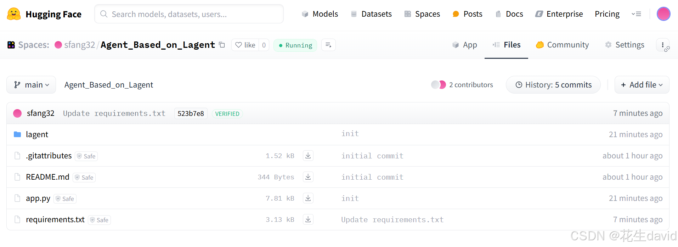Image resolution: width=678 pixels, height=247 pixels.
Task: Open the Agent_Based_on_Lagent space title
Action: click(158, 45)
